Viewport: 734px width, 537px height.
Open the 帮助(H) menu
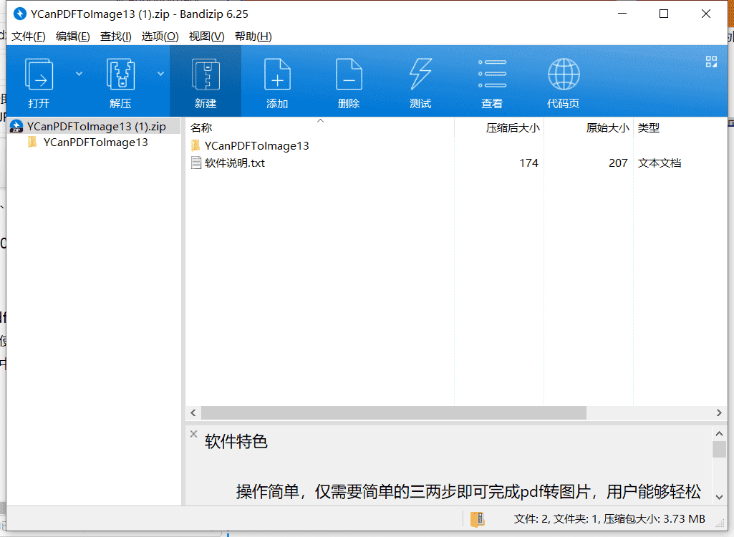tap(253, 37)
